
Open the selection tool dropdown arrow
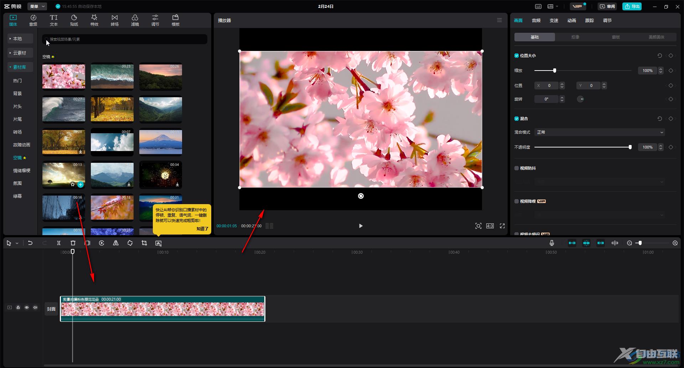(17, 243)
